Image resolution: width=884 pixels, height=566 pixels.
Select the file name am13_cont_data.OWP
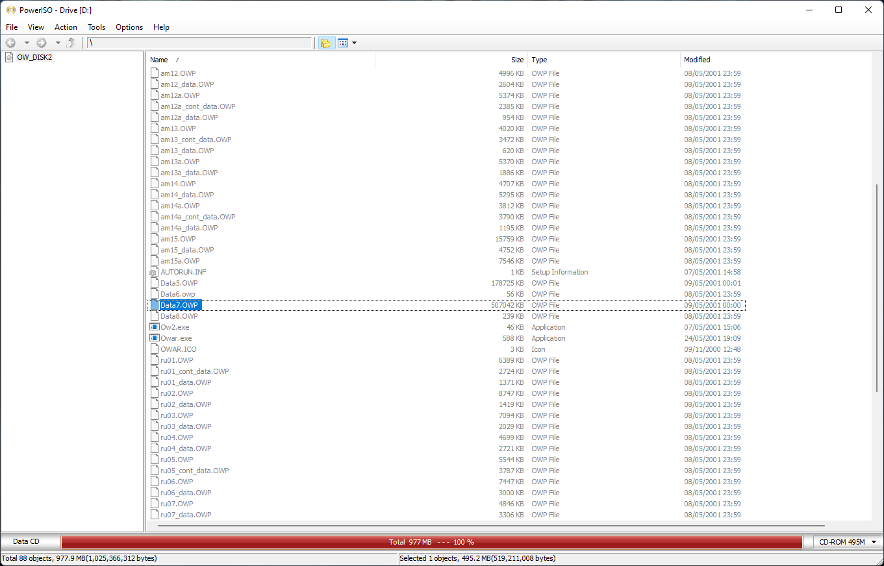tap(196, 140)
